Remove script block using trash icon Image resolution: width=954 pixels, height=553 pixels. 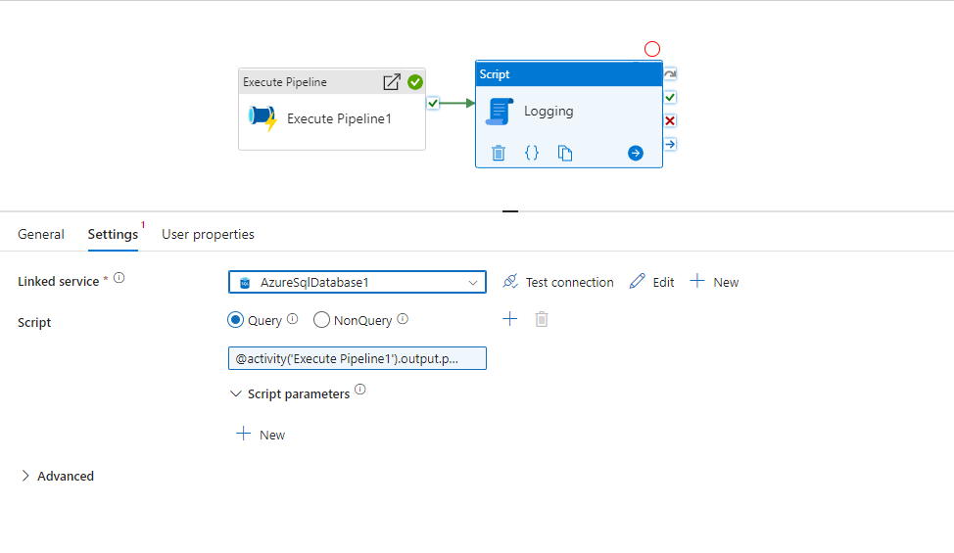(542, 319)
